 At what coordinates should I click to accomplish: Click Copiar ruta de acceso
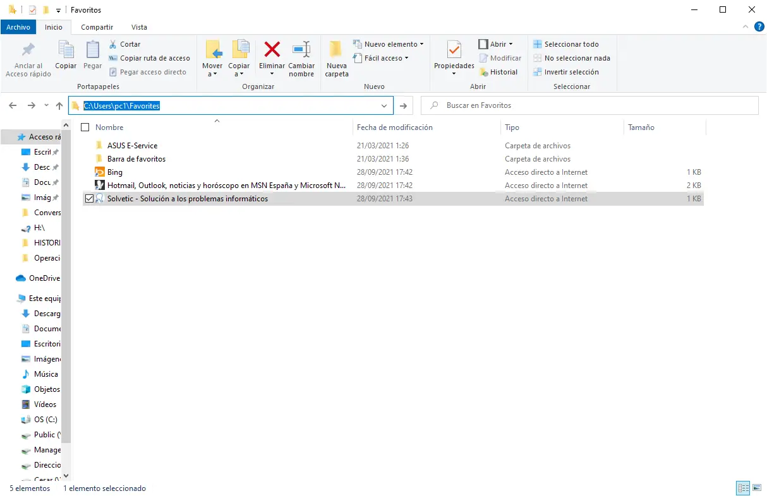[x=149, y=58]
